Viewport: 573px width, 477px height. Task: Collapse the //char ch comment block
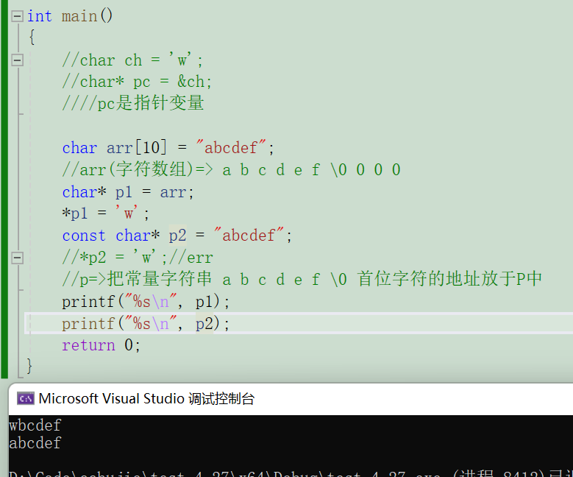pyautogui.click(x=17, y=60)
